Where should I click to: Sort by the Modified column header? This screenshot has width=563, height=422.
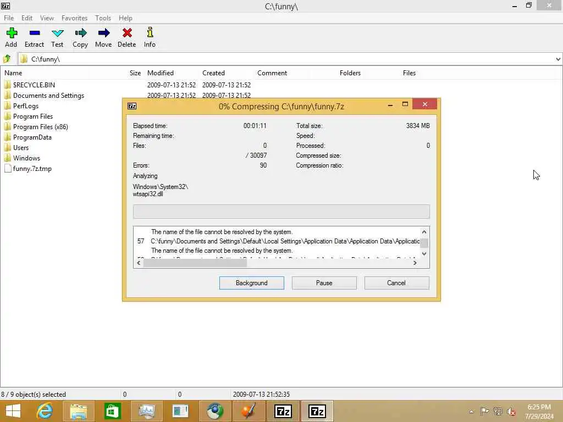(161, 73)
